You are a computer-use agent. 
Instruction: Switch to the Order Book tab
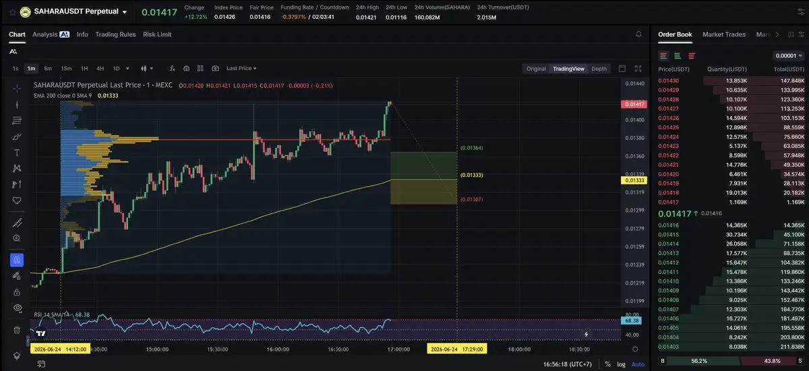tap(675, 34)
